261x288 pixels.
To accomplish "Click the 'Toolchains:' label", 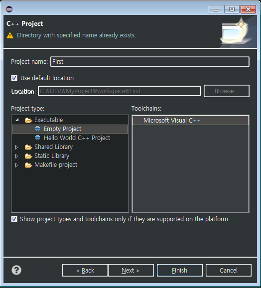I will (x=146, y=109).
